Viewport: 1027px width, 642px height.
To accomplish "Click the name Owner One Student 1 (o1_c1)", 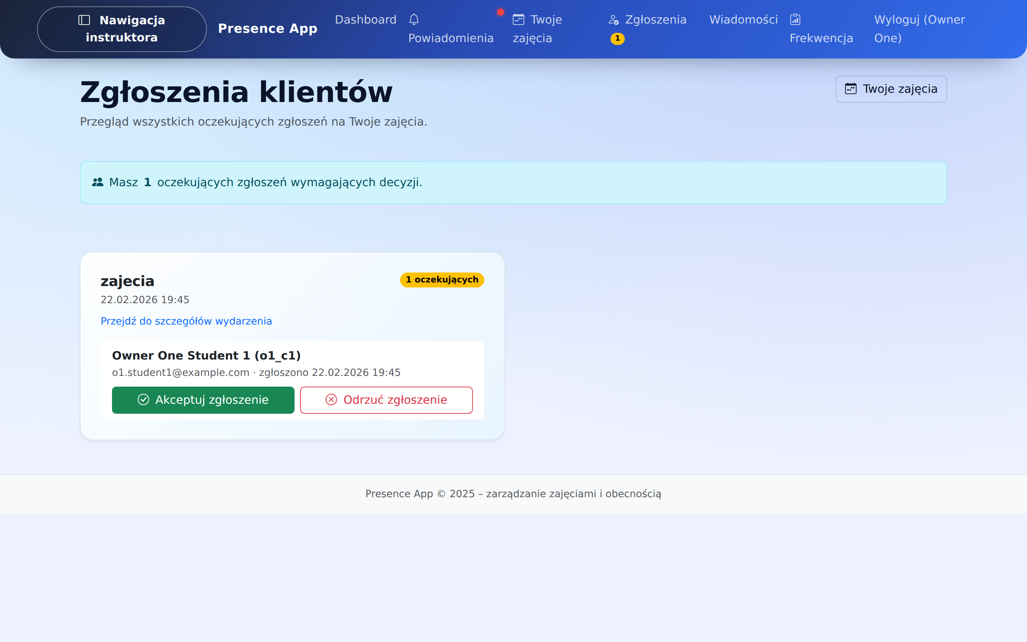I will coord(206,355).
